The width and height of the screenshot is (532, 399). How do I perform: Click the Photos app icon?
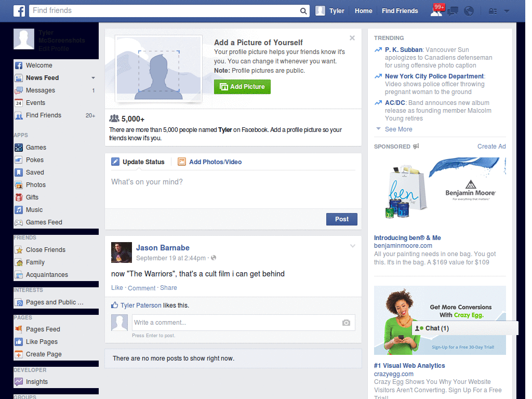pos(19,185)
